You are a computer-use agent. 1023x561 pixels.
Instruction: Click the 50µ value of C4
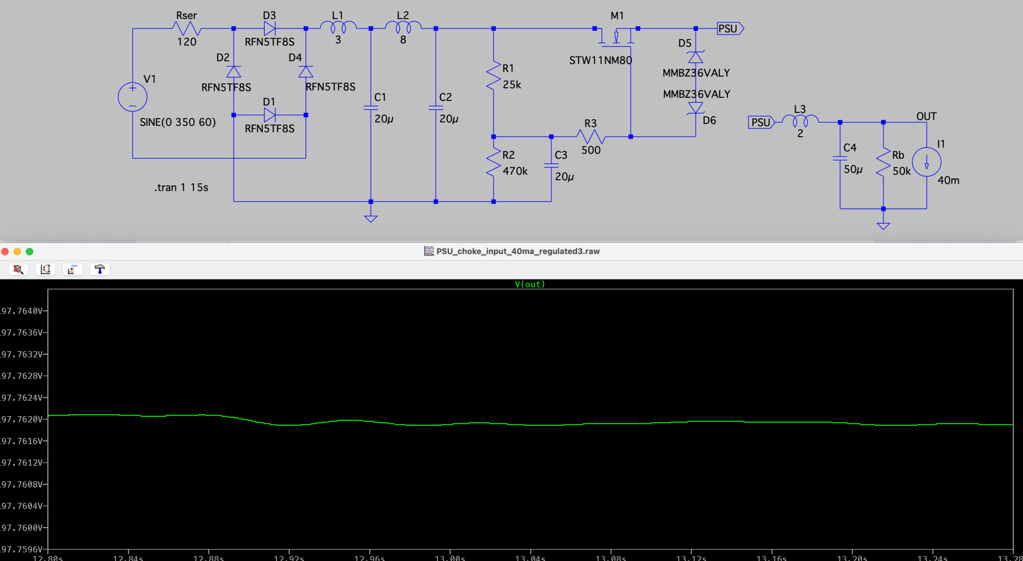853,170
